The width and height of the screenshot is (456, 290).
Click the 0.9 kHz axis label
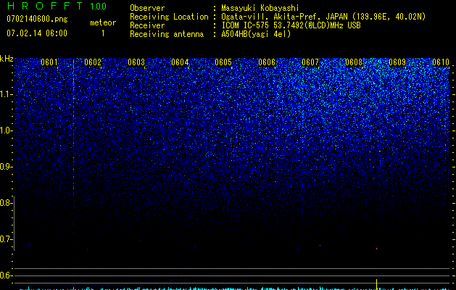click(x=6, y=167)
